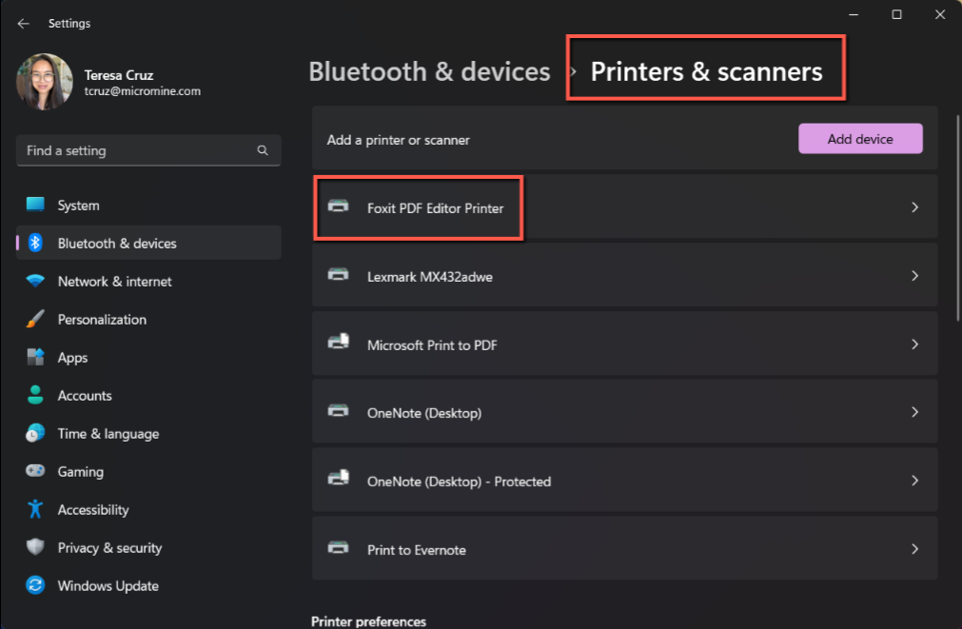Expand the Microsoft Print to PDF chevron
962x629 pixels.
914,344
